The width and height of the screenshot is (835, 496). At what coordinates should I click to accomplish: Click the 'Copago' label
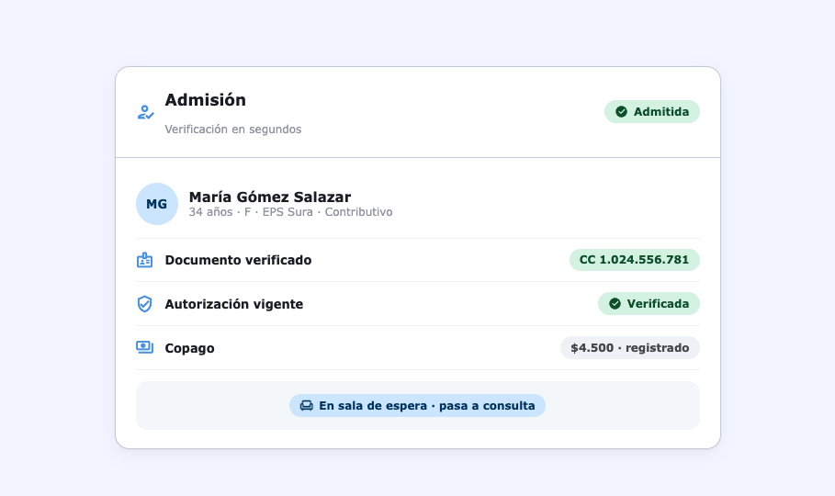tap(189, 348)
